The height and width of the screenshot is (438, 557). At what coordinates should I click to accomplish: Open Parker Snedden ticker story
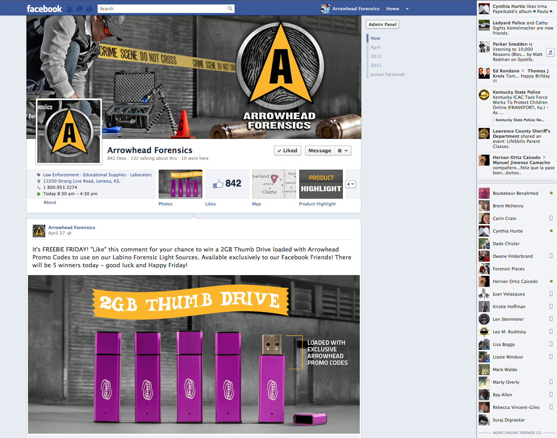(516, 52)
